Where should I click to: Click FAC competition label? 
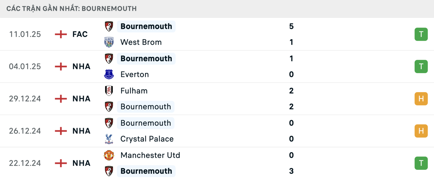click(80, 34)
